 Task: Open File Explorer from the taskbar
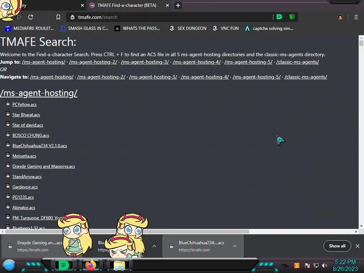click(119, 266)
